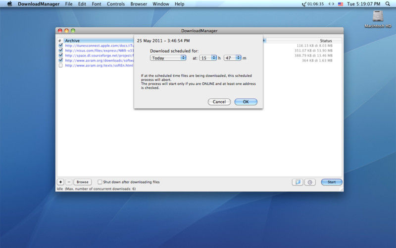Click the plus button to add address

point(60,182)
